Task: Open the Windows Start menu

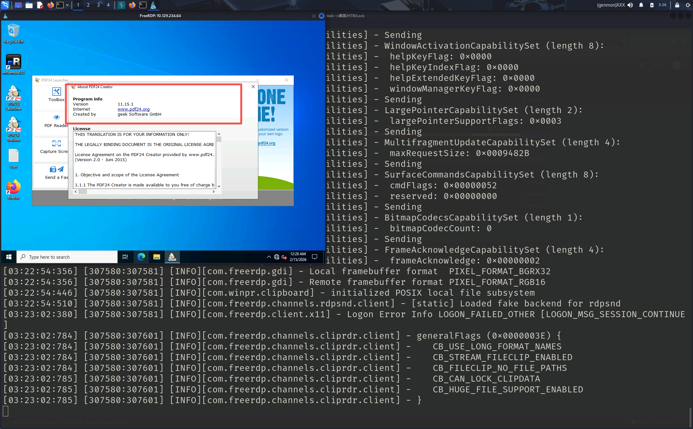Action: point(9,257)
